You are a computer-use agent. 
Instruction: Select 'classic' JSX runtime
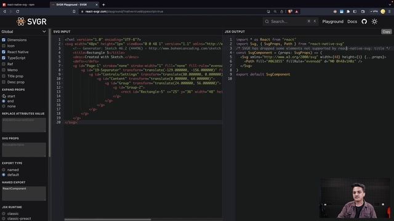click(4, 214)
